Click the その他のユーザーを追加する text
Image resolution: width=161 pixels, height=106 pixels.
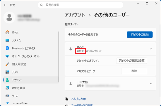(83, 35)
